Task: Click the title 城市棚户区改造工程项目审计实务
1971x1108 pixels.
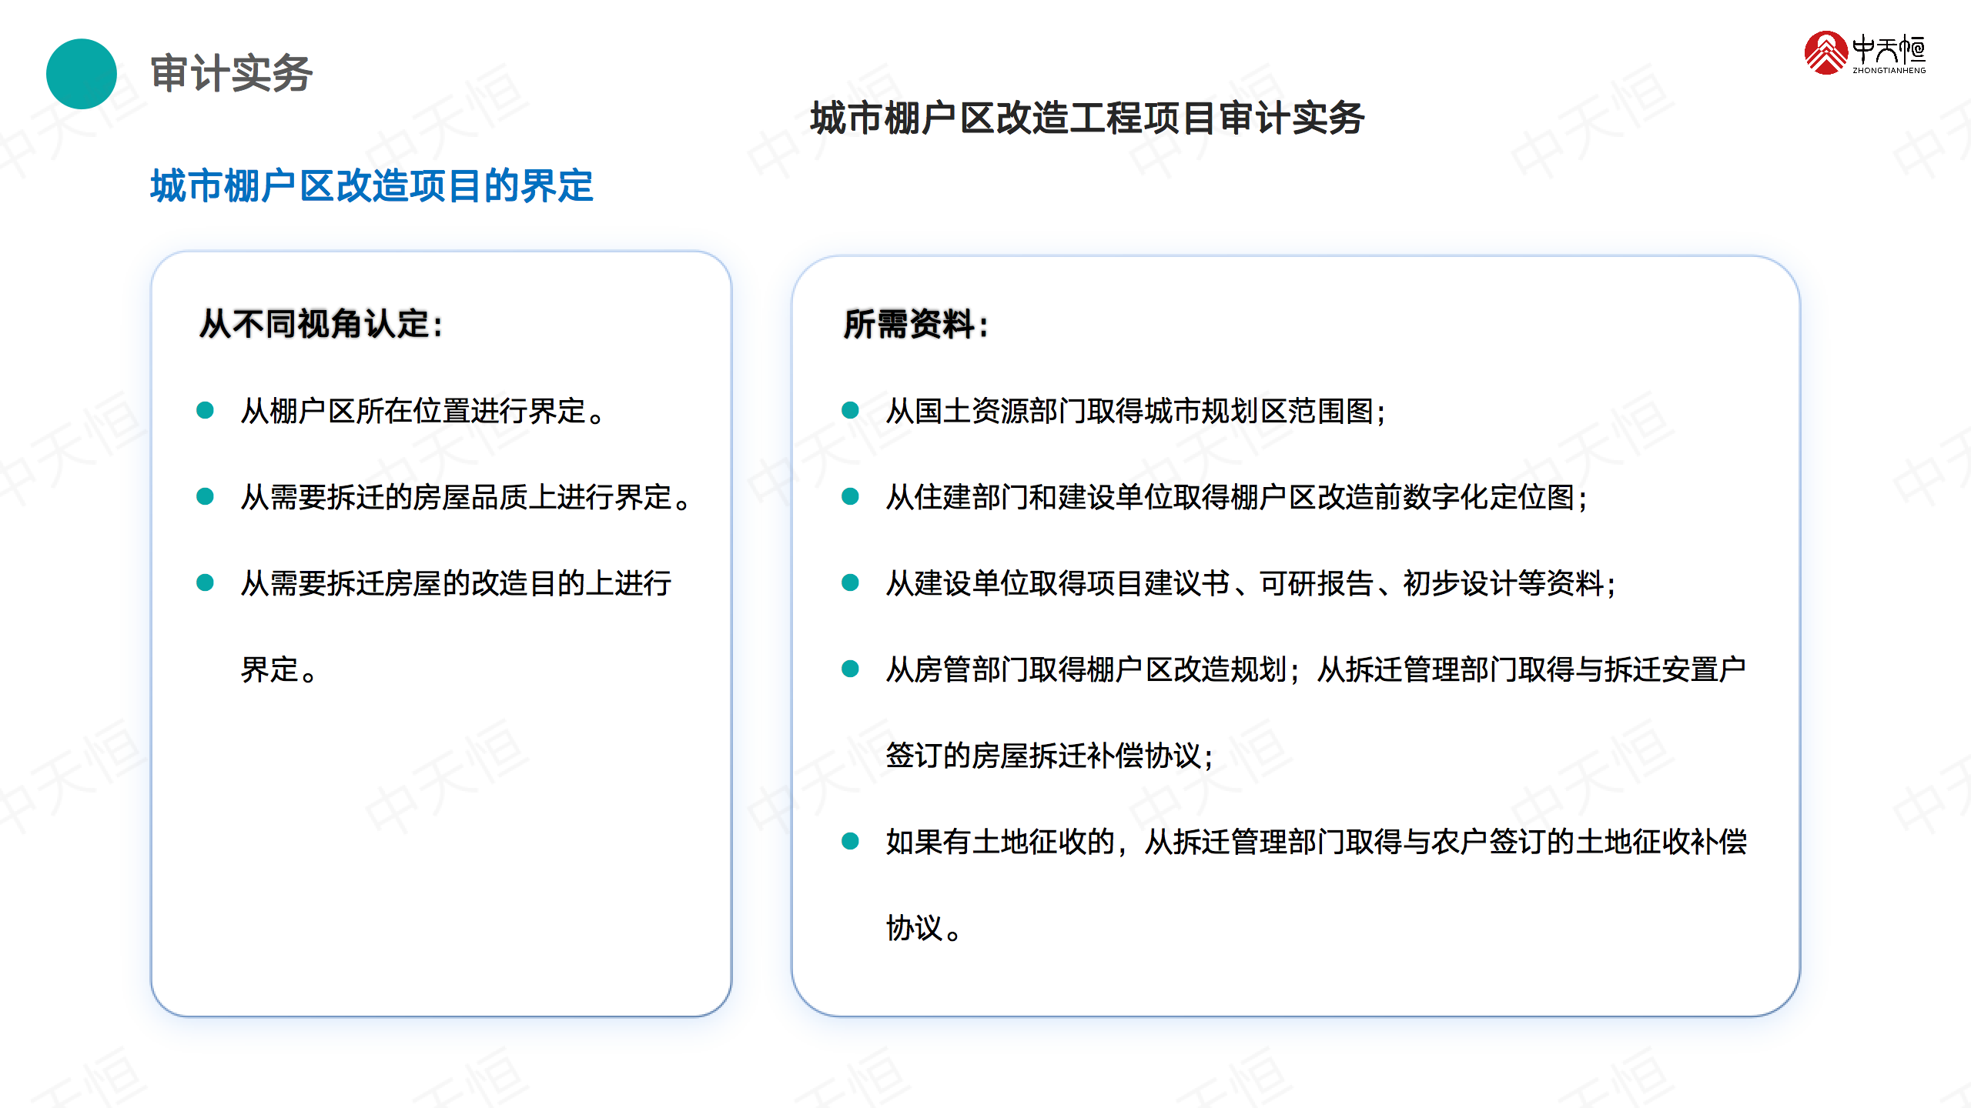Action: 1087,118
